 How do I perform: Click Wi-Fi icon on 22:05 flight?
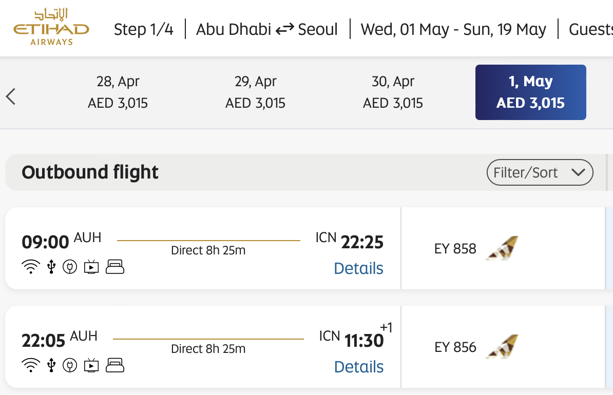tap(31, 365)
